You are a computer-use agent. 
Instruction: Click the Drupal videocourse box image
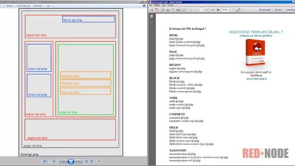click(x=255, y=53)
